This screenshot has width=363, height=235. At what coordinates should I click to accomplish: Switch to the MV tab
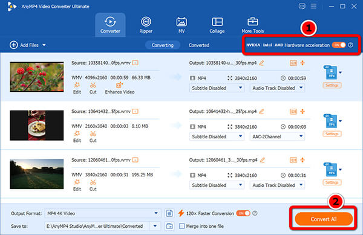click(181, 25)
